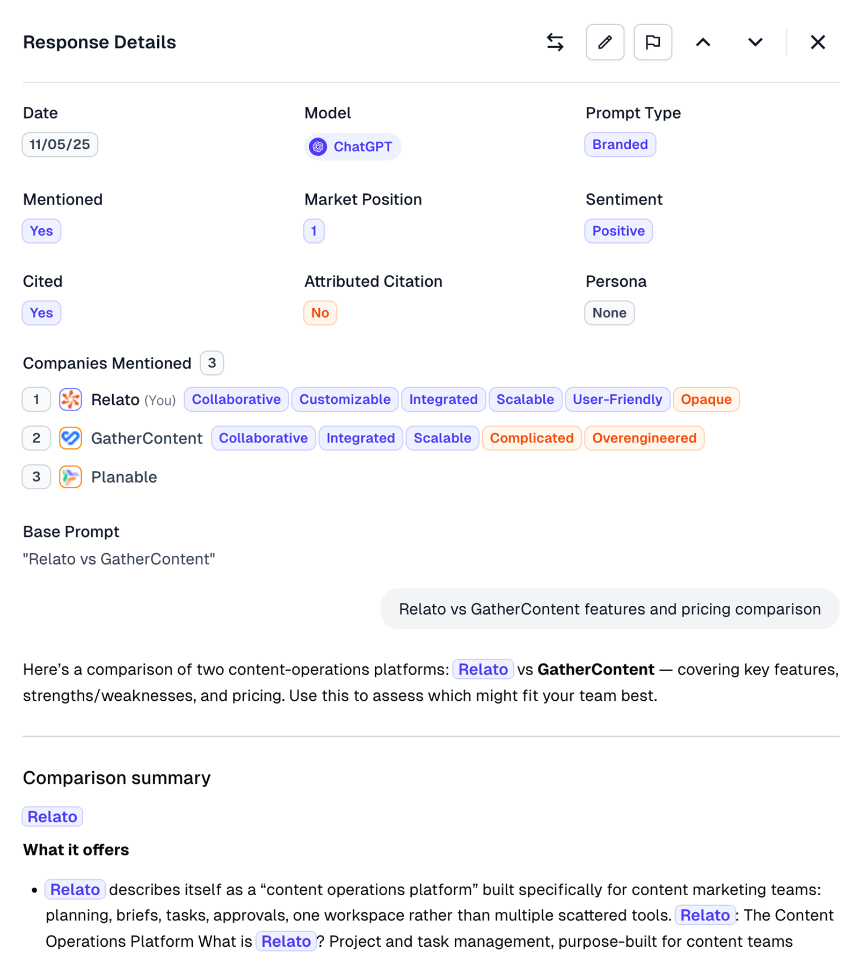
Task: Select the Branded prompt type badge
Action: click(620, 144)
